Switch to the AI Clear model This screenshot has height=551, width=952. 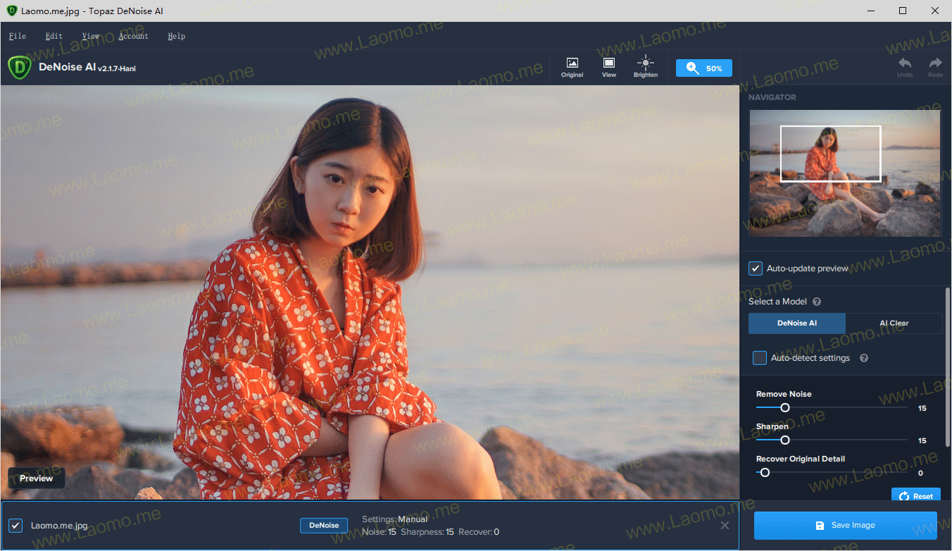coord(894,323)
